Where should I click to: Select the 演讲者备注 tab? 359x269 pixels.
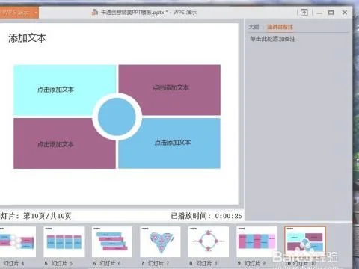point(280,27)
